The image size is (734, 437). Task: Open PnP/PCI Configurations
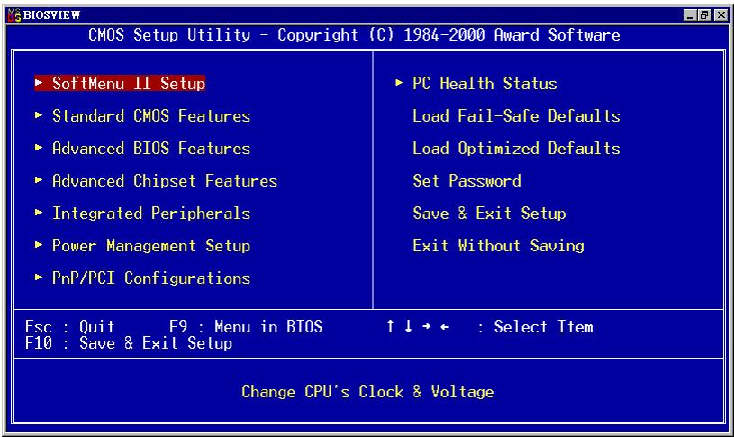tap(151, 278)
